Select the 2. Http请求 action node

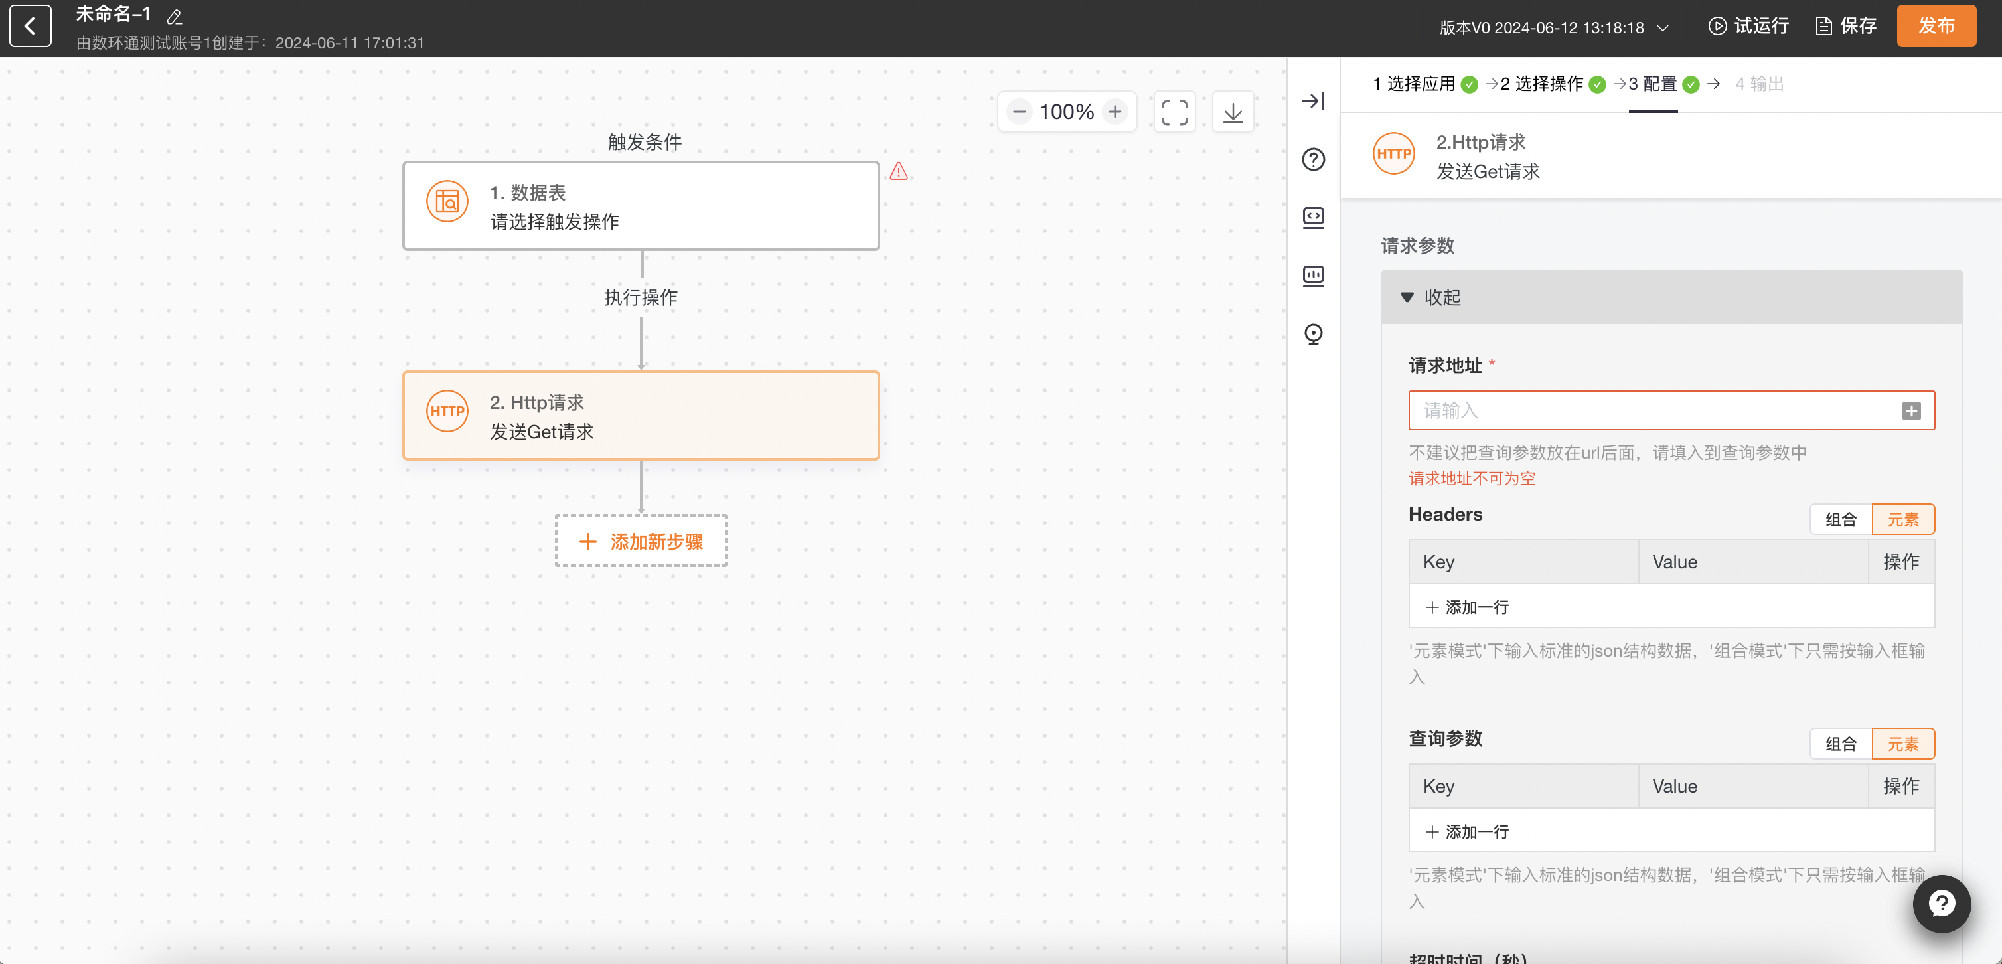pos(641,416)
